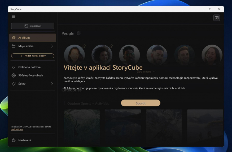Select the first person portrait thumbnail
Screen dimensions: 232x152
click(75, 55)
